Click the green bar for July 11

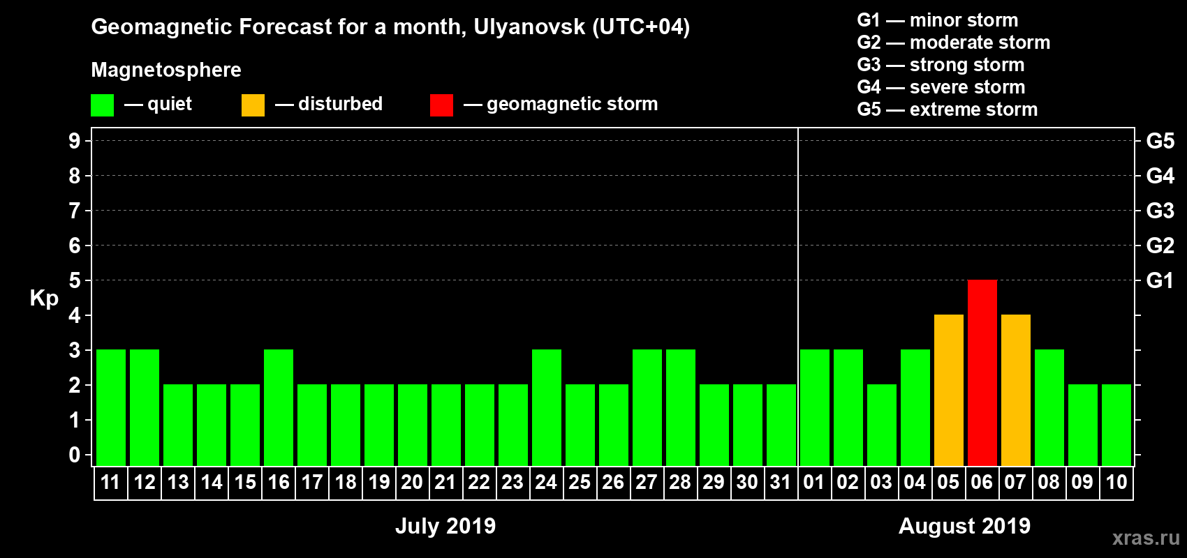pyautogui.click(x=110, y=408)
